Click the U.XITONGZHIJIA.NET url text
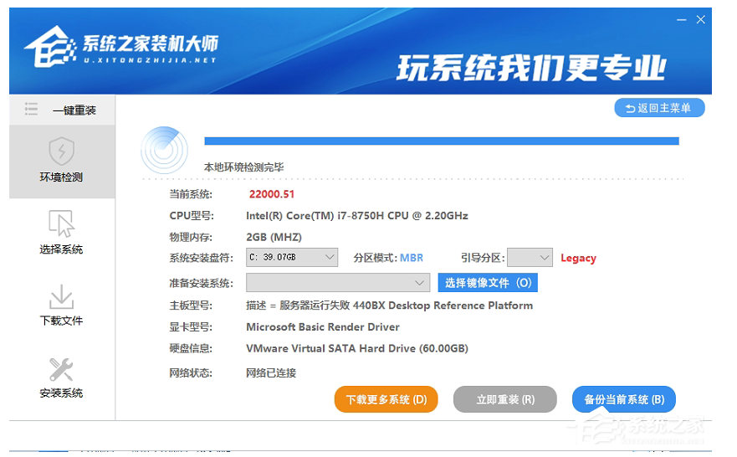The image size is (737, 457). point(150,60)
